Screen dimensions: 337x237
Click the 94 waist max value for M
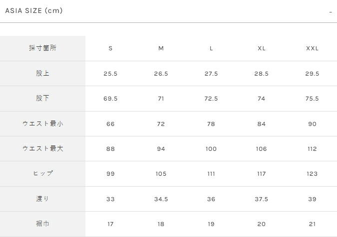coord(161,149)
